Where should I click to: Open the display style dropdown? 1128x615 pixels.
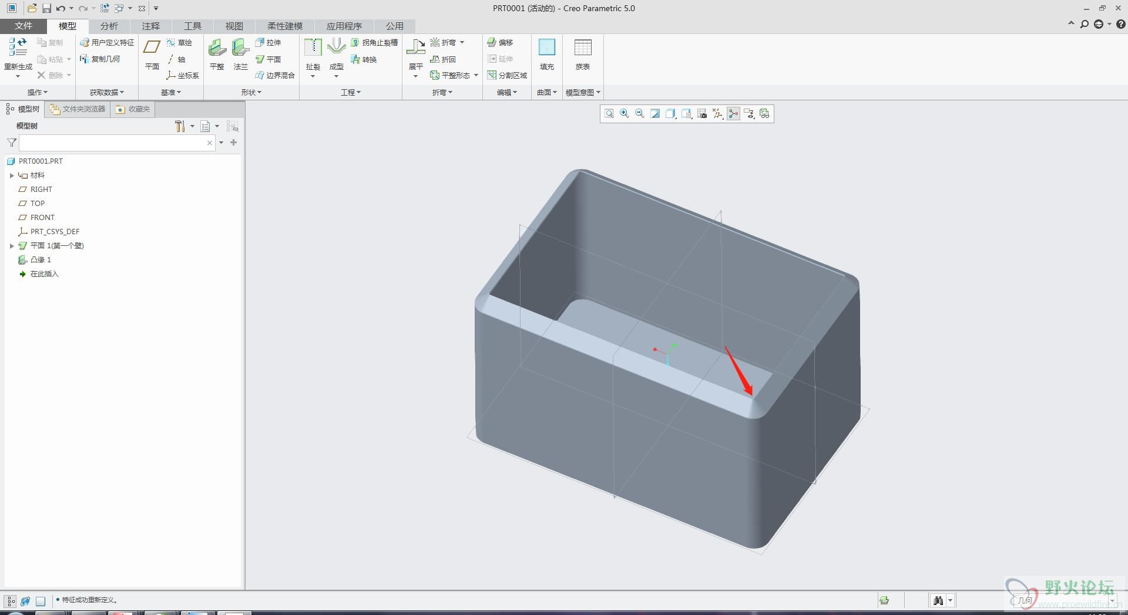(x=670, y=114)
